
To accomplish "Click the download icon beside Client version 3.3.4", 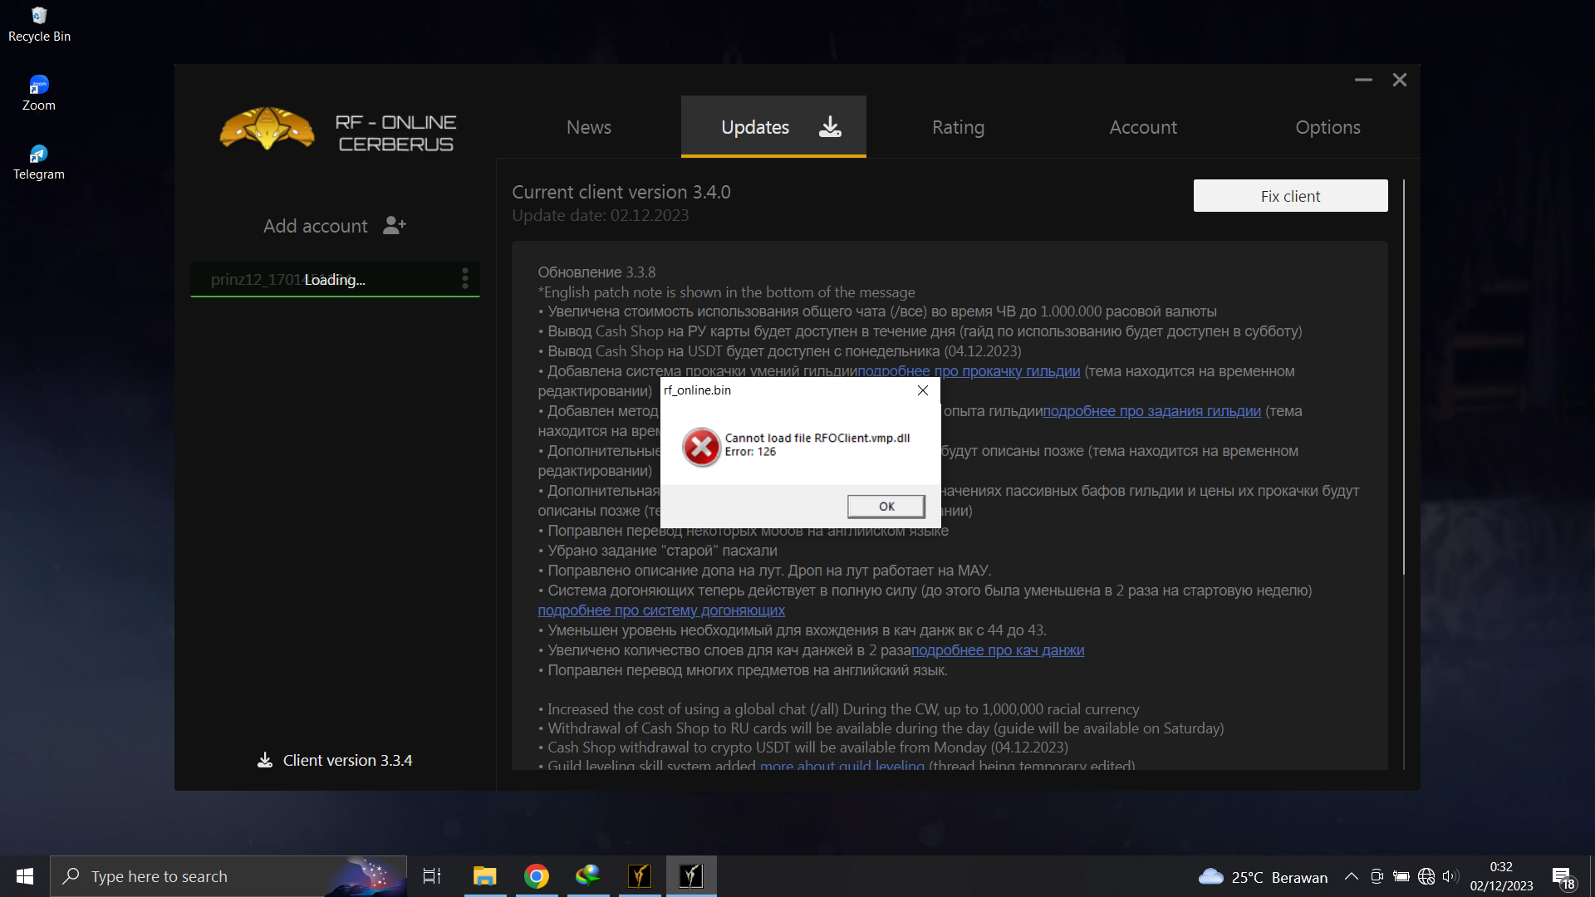I will tap(264, 760).
